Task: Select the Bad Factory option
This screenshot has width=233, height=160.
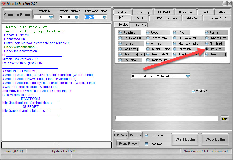Action: (x=128, y=49)
